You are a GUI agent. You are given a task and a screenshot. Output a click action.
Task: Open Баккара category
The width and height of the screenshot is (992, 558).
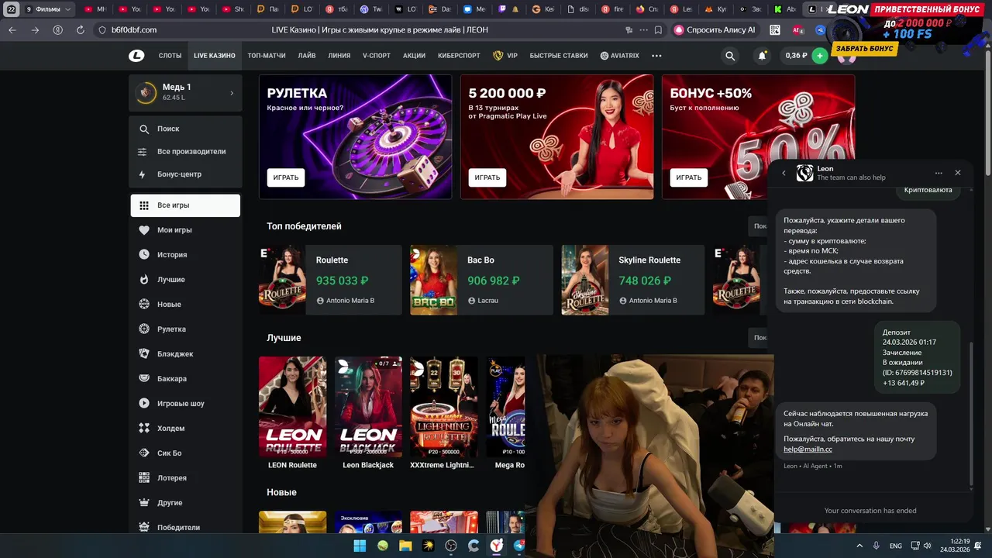tap(185, 379)
